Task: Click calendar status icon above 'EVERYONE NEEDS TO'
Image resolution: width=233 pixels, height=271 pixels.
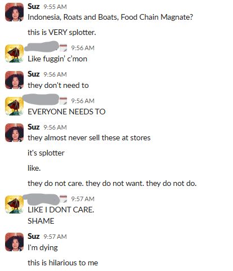Action: (63, 101)
